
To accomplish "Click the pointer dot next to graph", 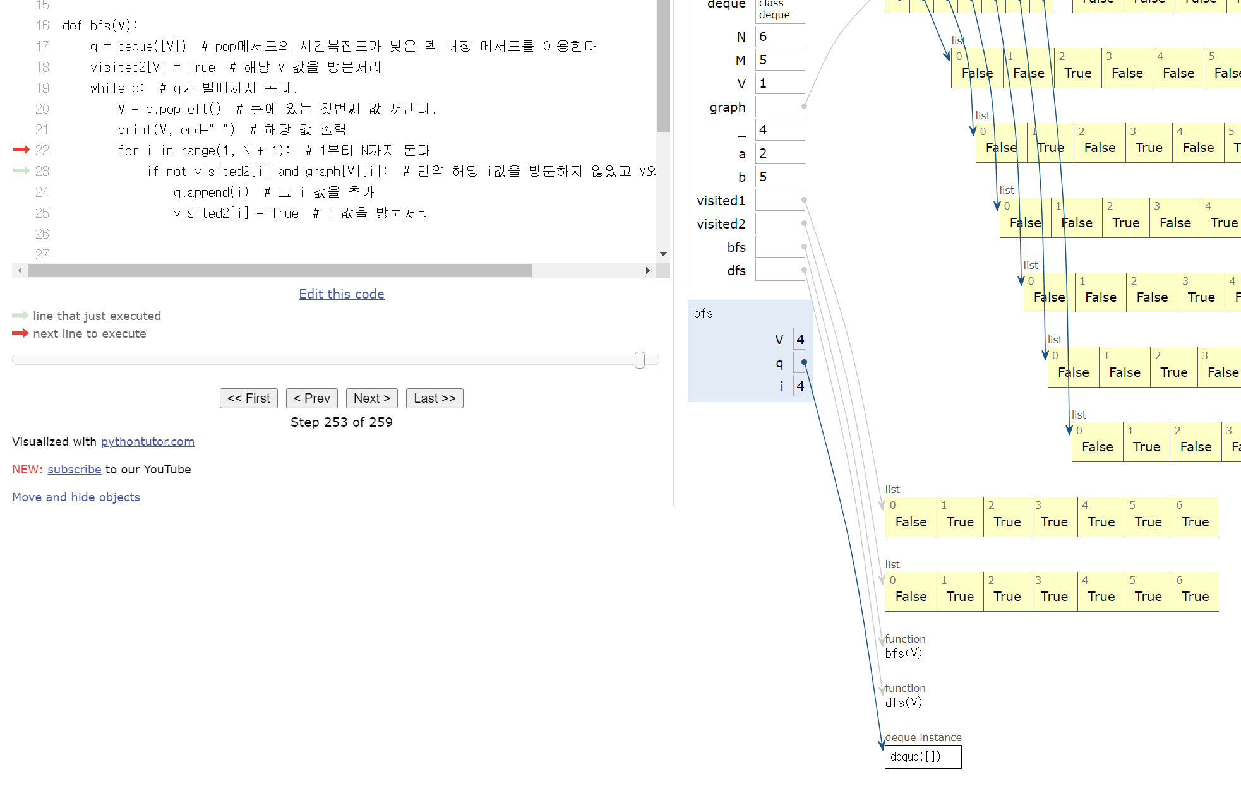I will pos(804,106).
